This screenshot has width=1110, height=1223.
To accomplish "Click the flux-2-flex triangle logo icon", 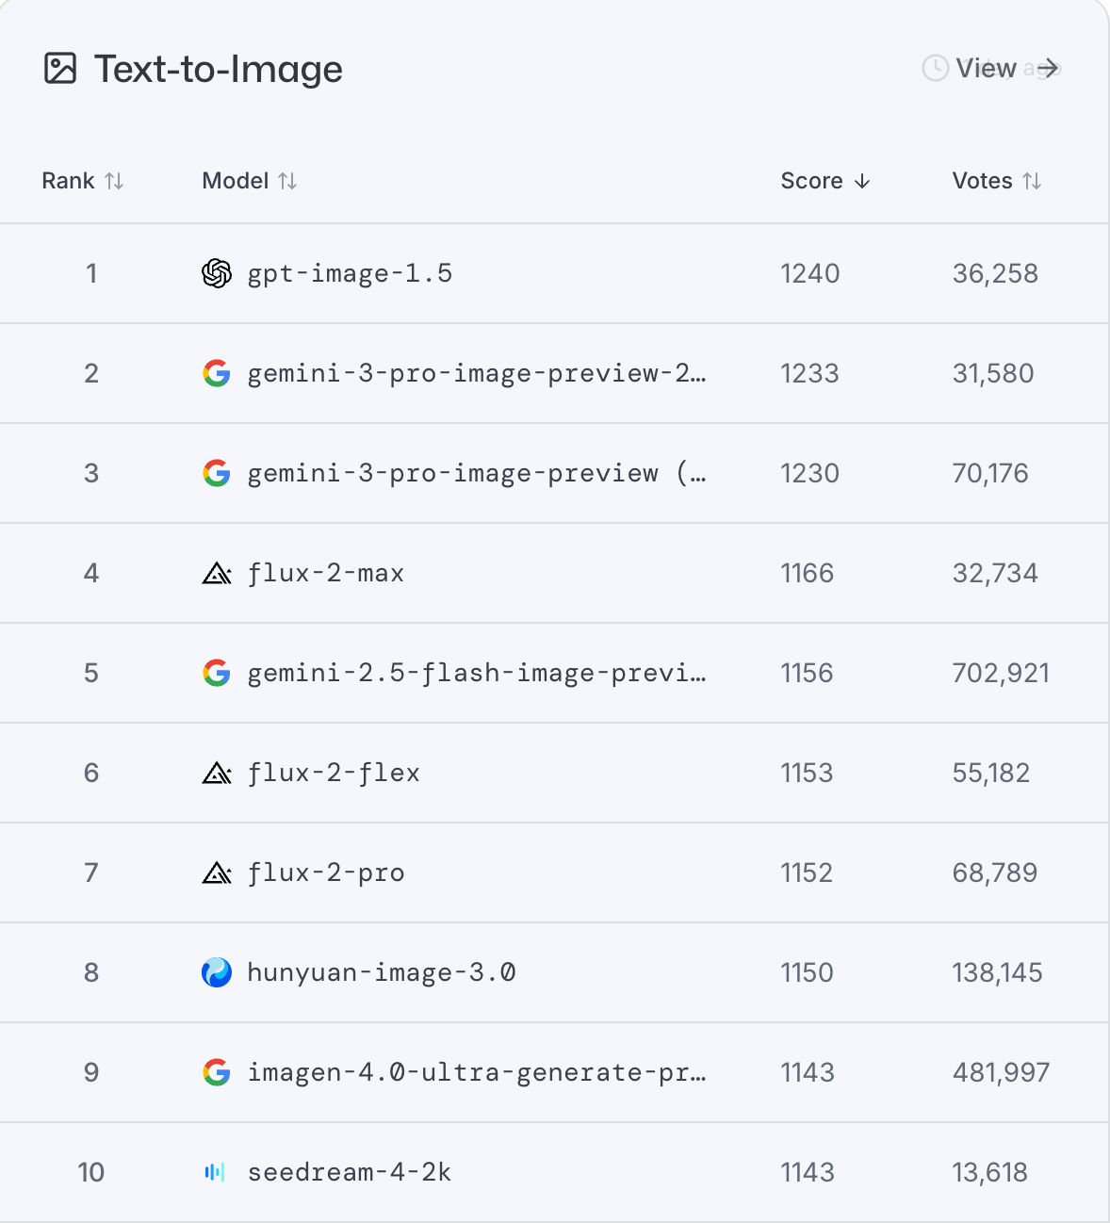I will tap(217, 773).
